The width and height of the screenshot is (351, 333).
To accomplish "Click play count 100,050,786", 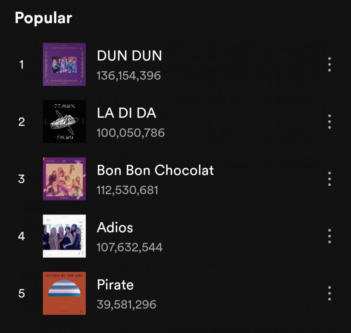I will (131, 133).
